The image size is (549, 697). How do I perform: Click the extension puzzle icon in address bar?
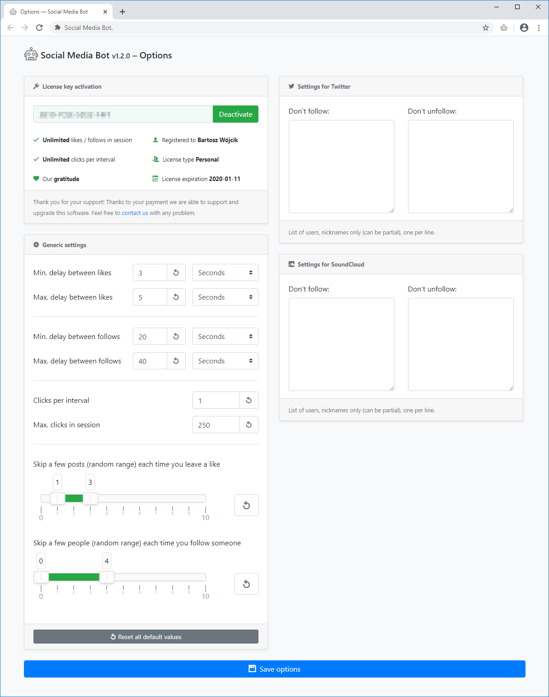pos(57,28)
